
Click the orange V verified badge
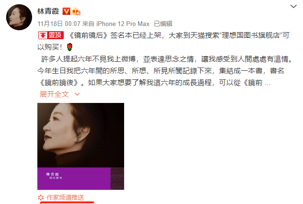tap(66, 11)
